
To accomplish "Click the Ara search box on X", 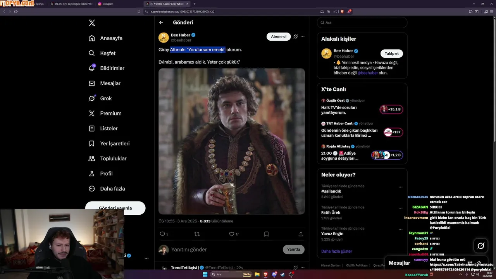I will 362,22.
